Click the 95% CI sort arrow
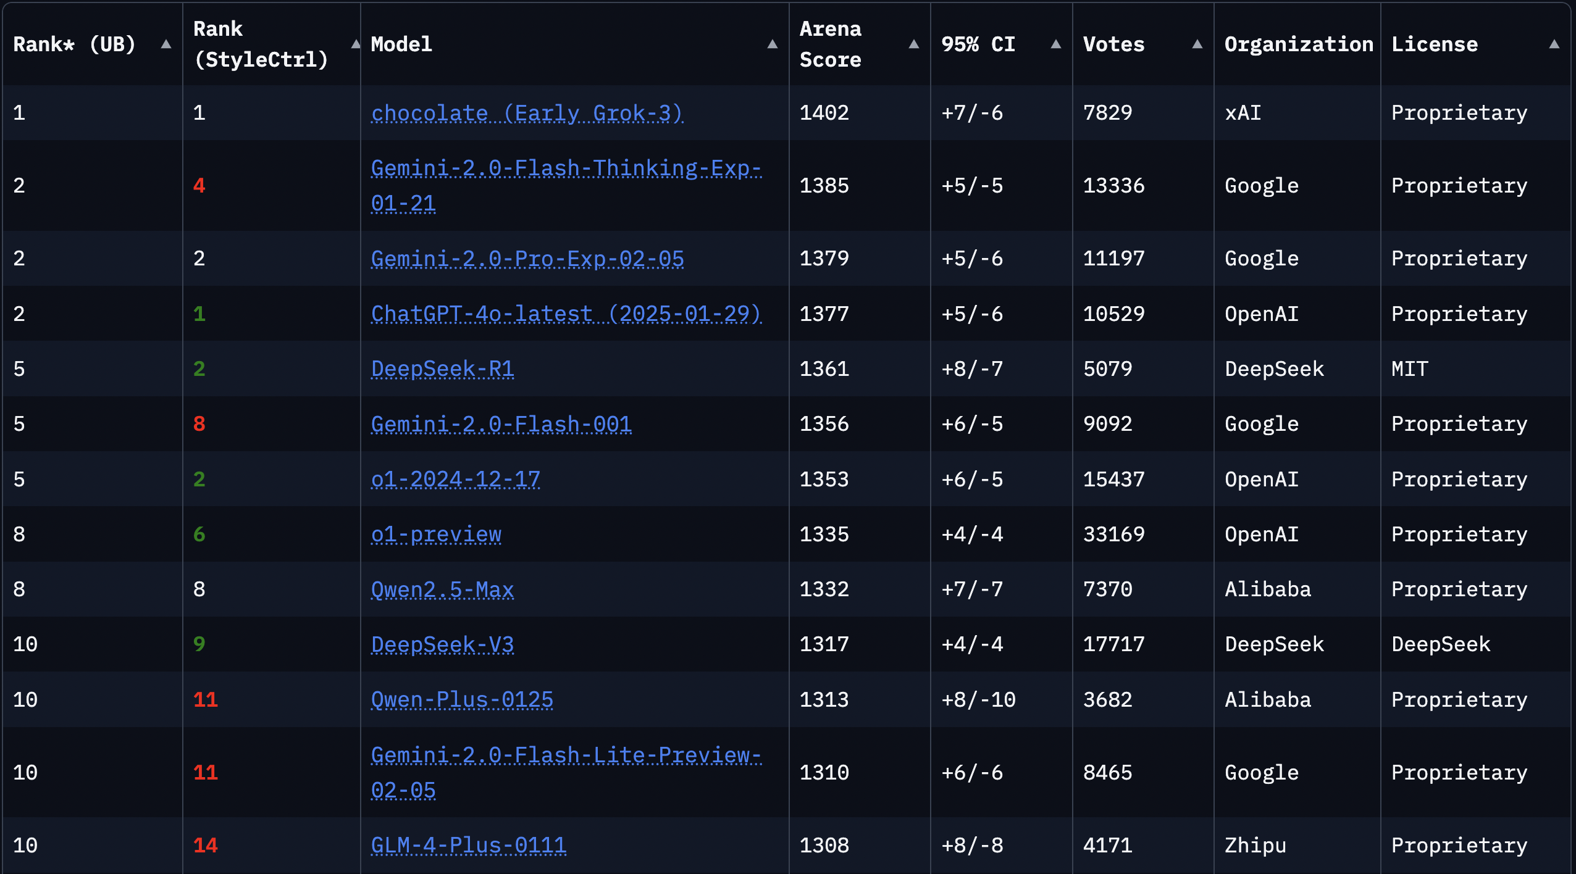The height and width of the screenshot is (874, 1576). click(x=1056, y=44)
